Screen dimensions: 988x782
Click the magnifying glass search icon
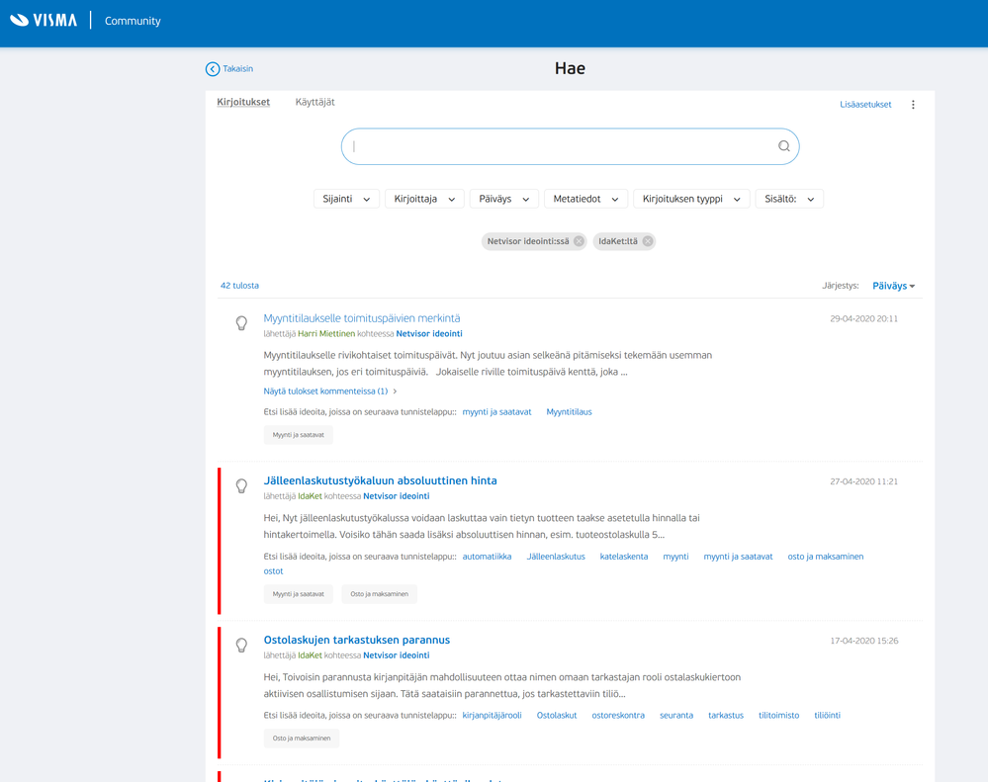tap(784, 146)
